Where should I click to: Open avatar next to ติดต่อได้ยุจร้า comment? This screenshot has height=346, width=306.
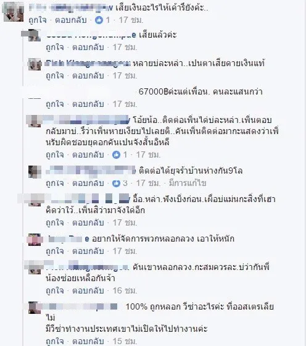(x=35, y=172)
